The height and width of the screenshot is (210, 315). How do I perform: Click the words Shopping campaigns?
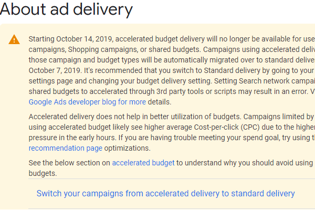(98, 49)
